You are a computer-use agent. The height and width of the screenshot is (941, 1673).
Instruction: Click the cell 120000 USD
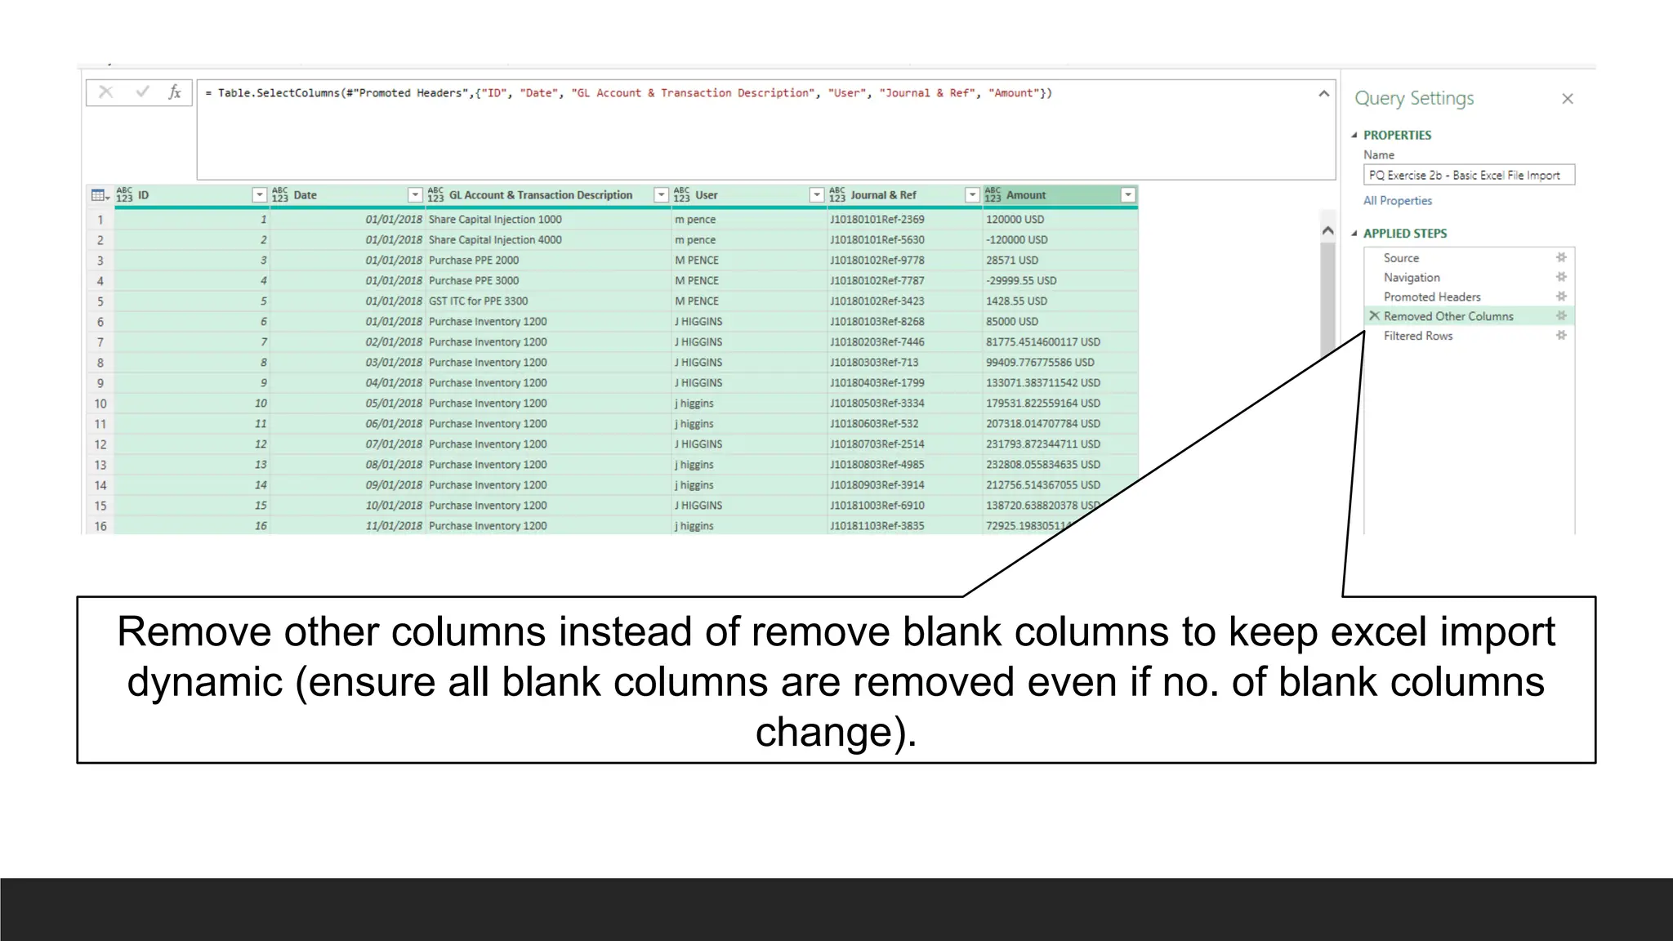click(x=1060, y=220)
